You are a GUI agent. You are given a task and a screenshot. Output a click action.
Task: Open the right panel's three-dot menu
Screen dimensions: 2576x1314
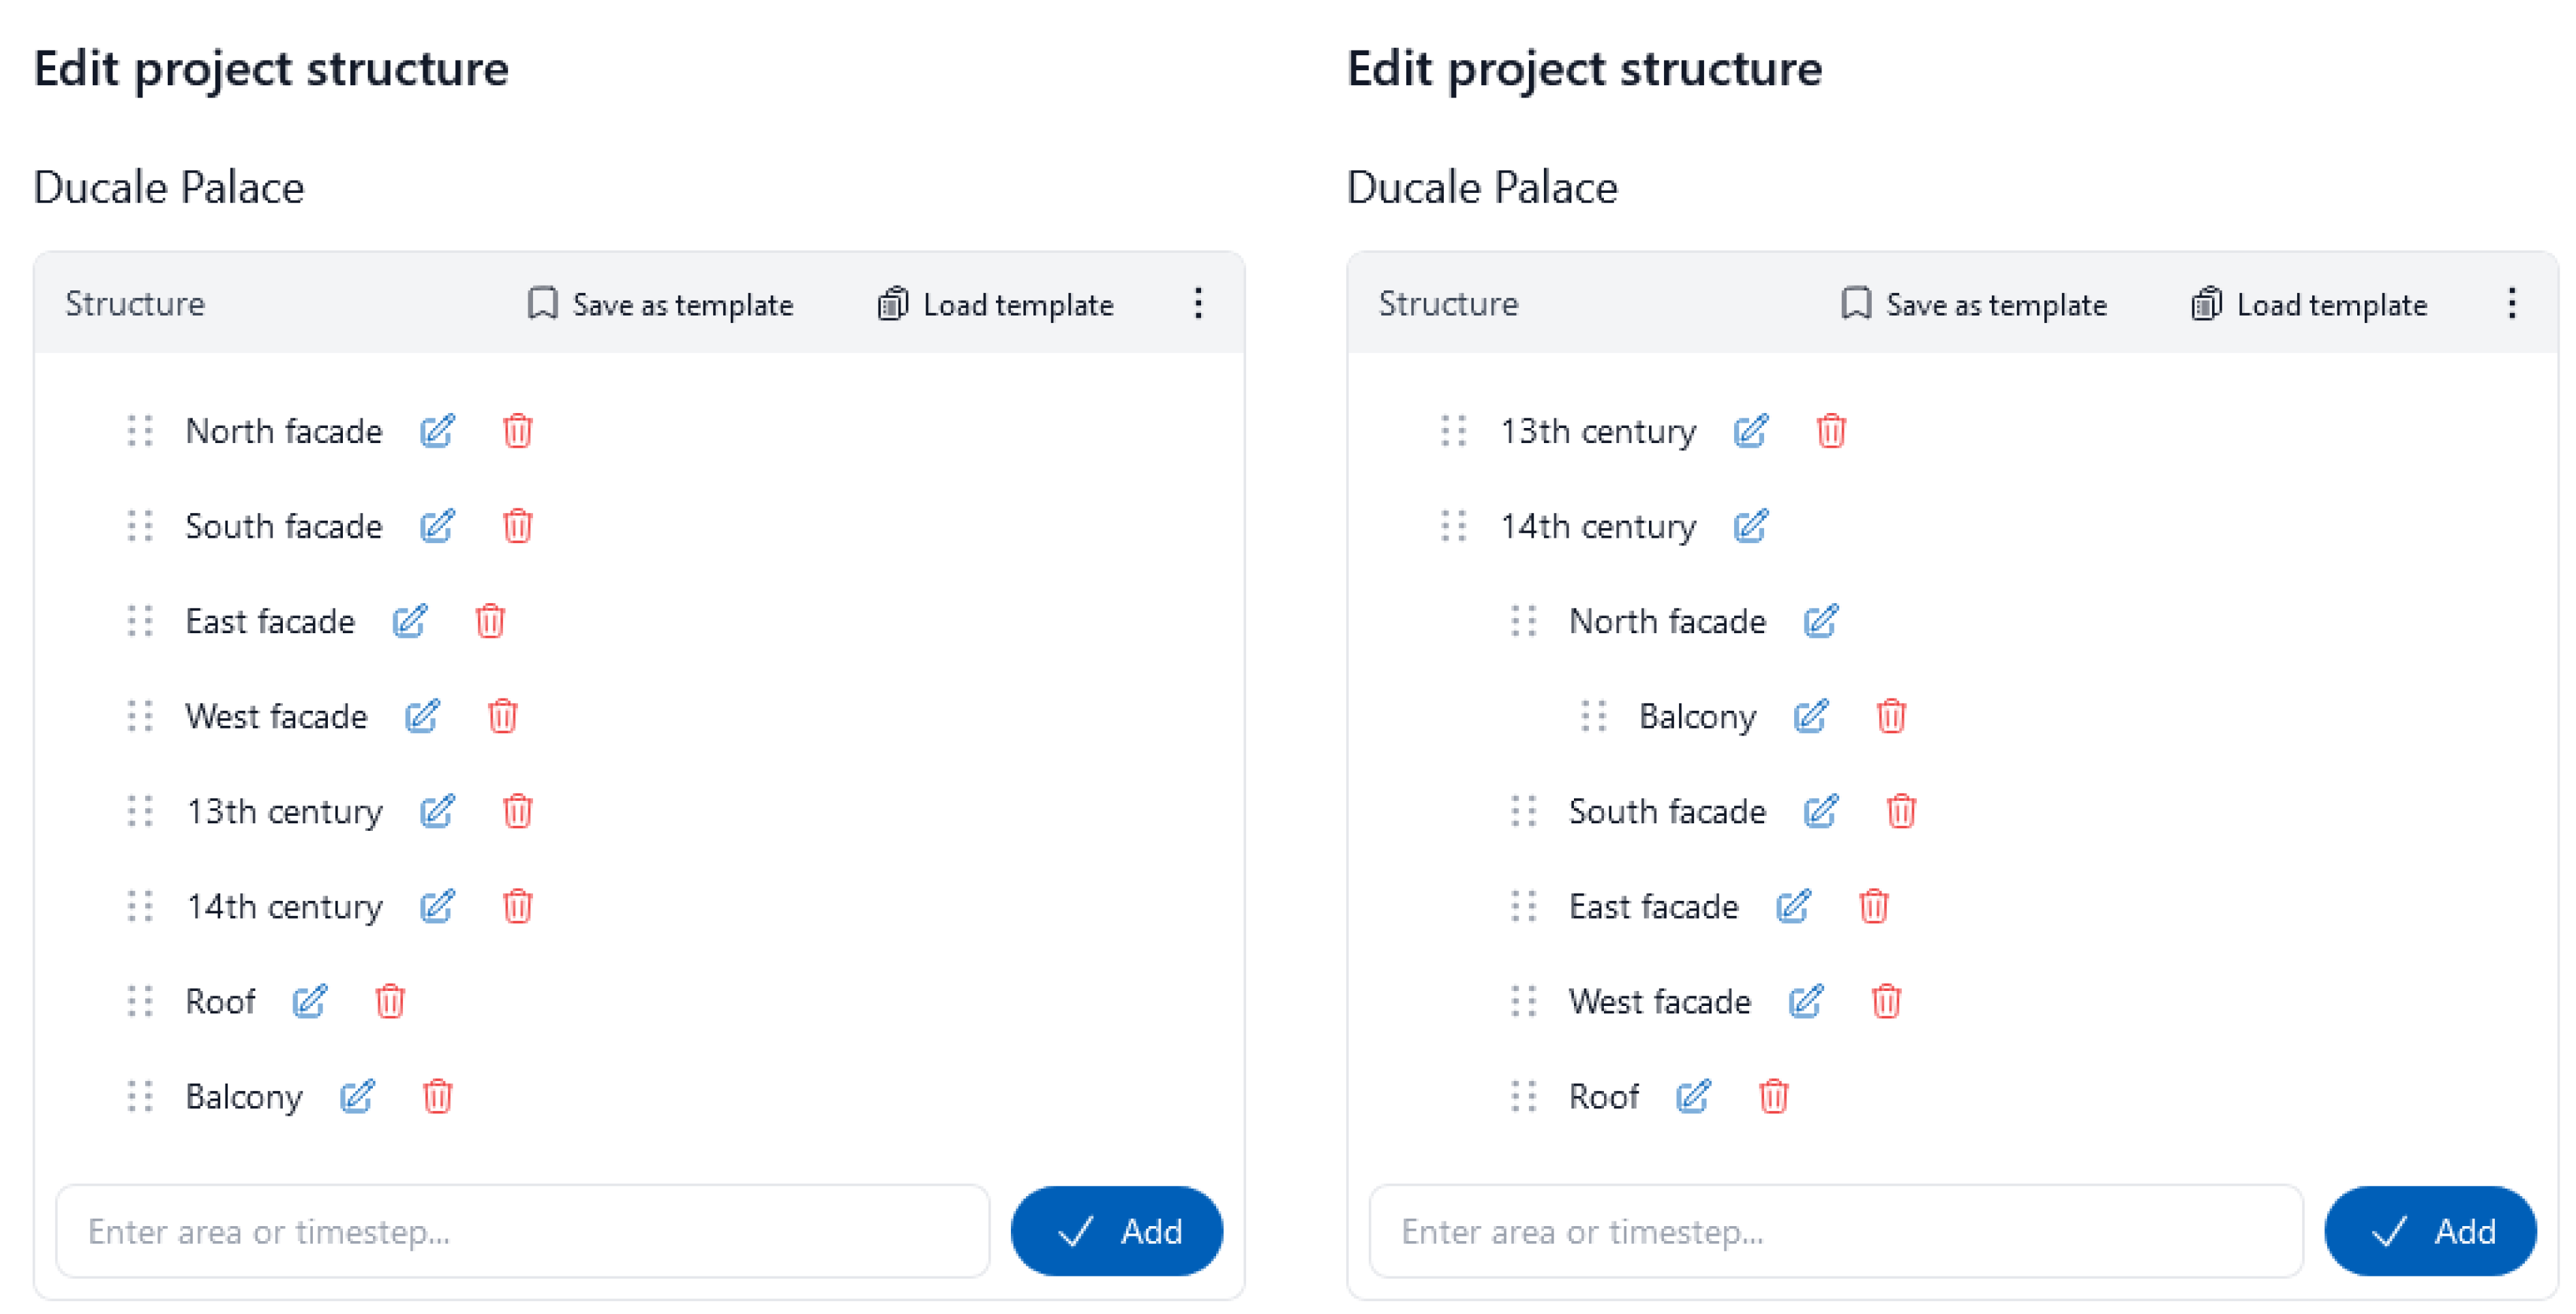tap(2511, 303)
